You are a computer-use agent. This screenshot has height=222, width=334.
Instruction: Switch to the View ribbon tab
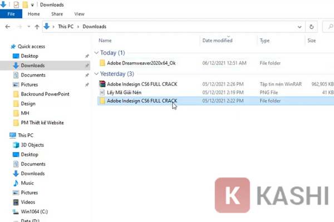point(79,14)
